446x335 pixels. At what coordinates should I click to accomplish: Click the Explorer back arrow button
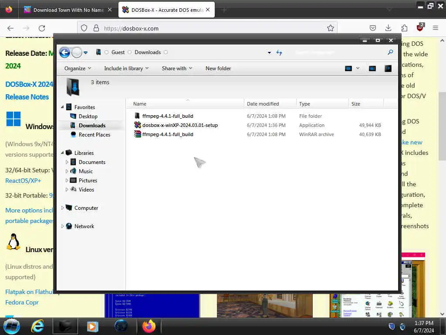point(64,52)
